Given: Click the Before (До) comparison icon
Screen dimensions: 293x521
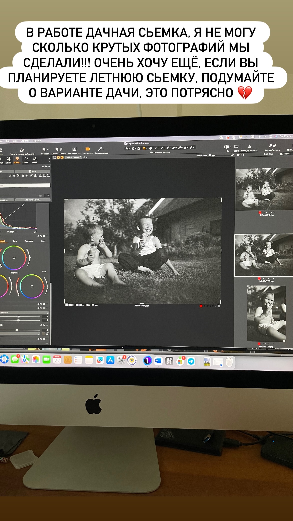Looking at the screenshot, I should pos(226,146).
